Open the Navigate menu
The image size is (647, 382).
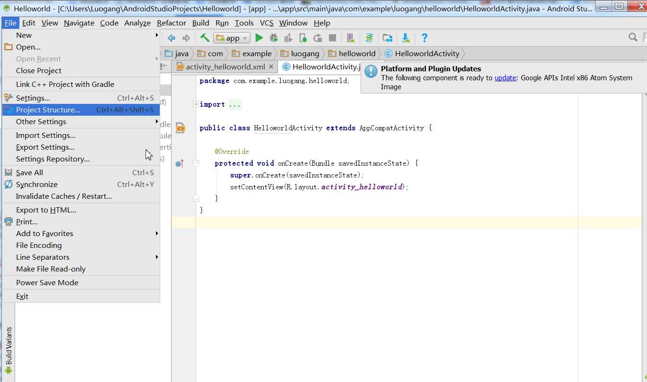coord(79,23)
